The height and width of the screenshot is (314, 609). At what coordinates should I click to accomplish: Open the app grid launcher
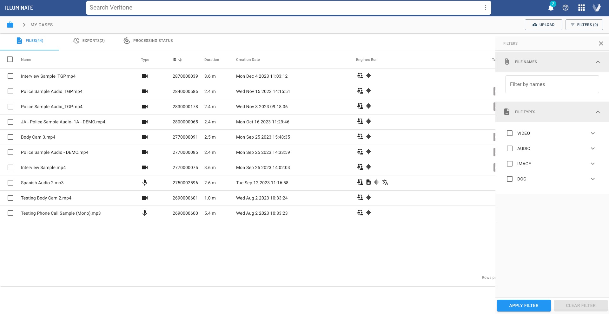coord(581,8)
